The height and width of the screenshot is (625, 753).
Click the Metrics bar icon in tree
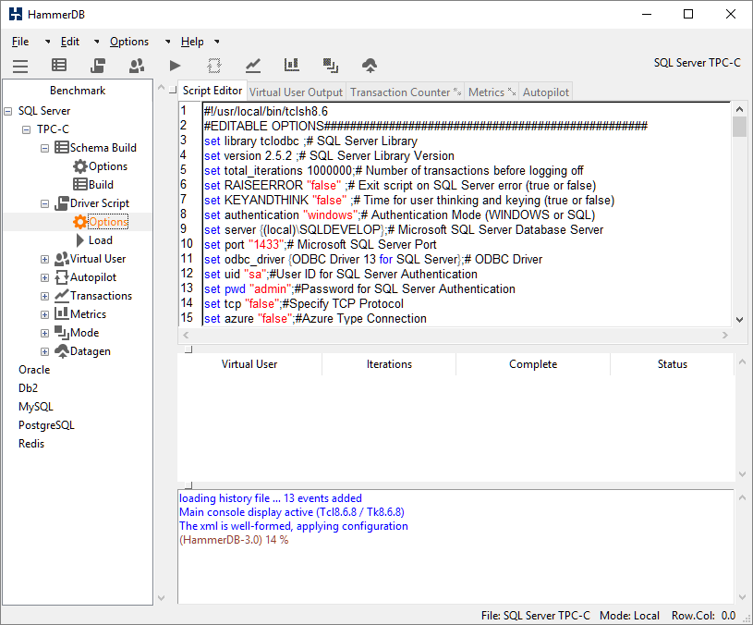point(62,313)
